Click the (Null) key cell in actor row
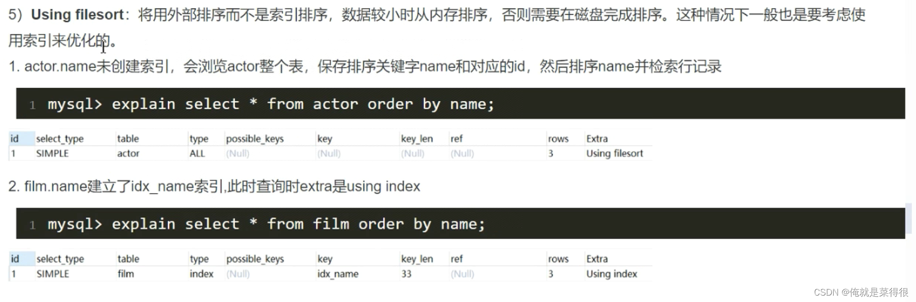This screenshot has height=302, width=916. pyautogui.click(x=329, y=154)
